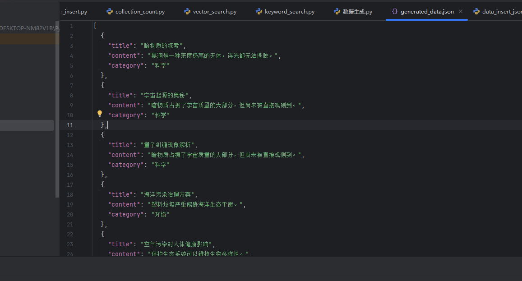Close the generated_data.json tab
The width and height of the screenshot is (522, 281).
pyautogui.click(x=460, y=11)
